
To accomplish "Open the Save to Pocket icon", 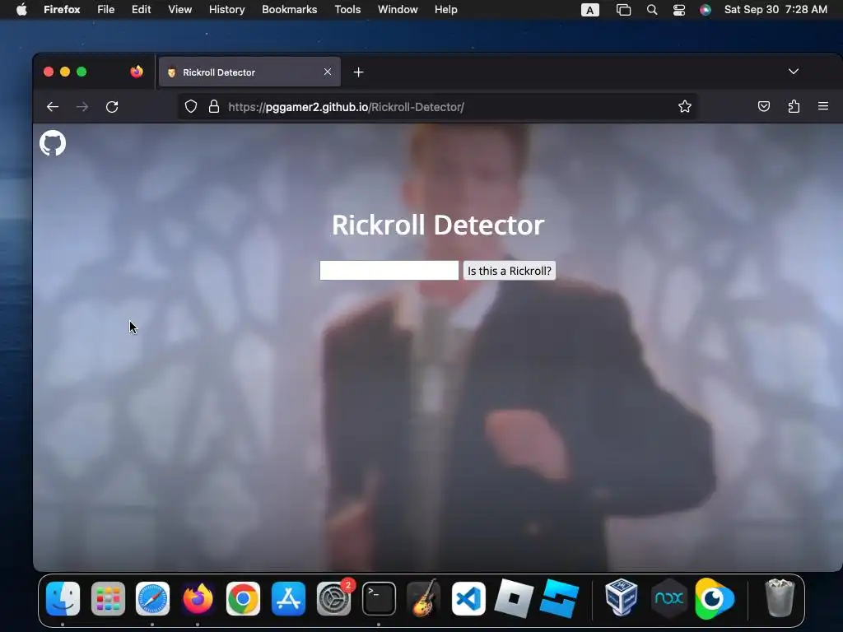I will [763, 106].
